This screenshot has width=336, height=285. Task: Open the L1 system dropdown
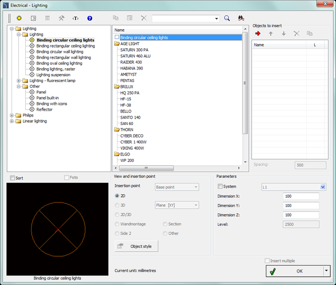[323, 187]
